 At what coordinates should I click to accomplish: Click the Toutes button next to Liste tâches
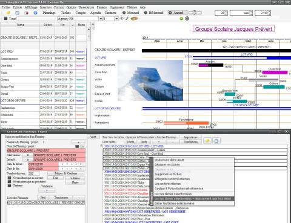pyautogui.click(x=130, y=142)
